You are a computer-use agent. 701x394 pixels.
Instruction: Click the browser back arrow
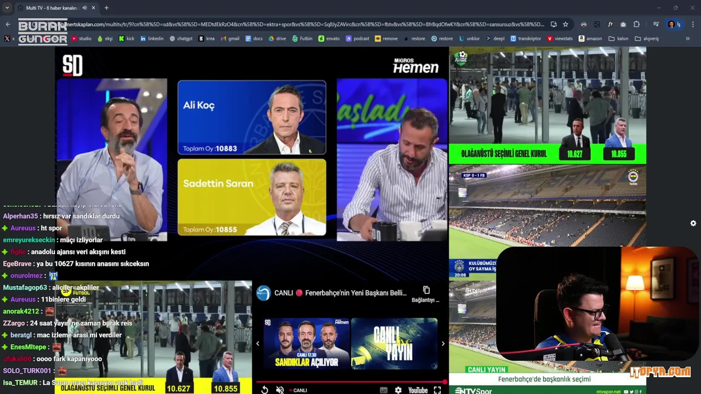tap(8, 24)
